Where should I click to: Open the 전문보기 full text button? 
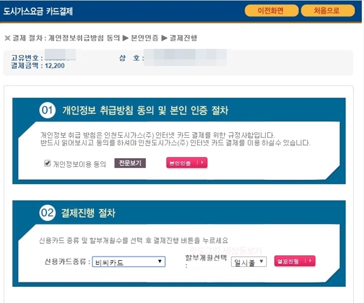click(130, 163)
